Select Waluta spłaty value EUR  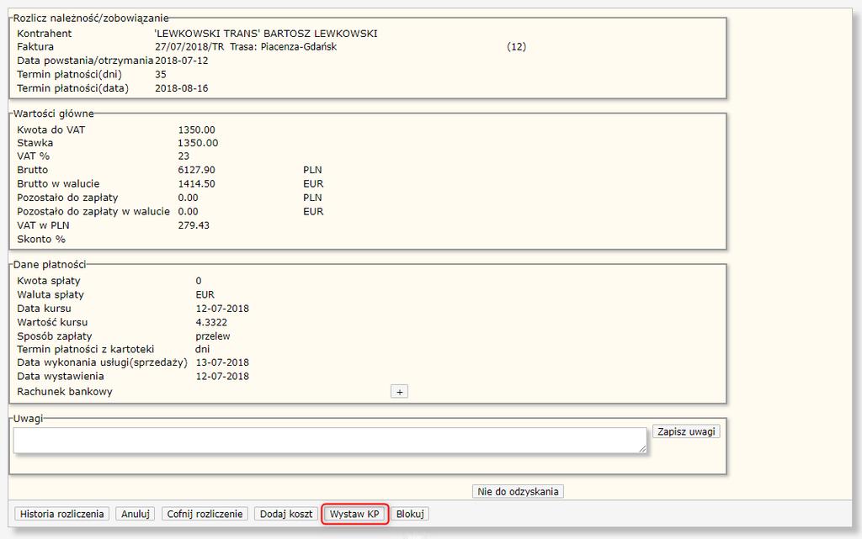click(205, 295)
